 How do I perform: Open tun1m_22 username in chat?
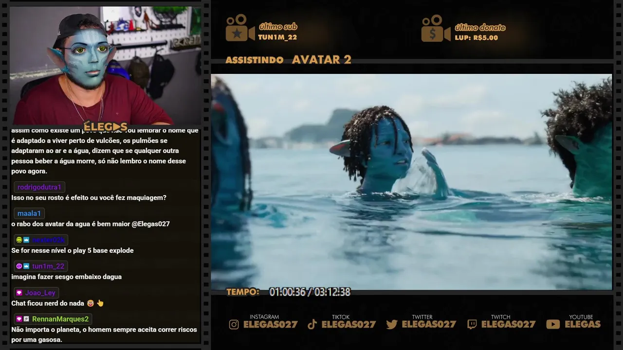pyautogui.click(x=48, y=266)
